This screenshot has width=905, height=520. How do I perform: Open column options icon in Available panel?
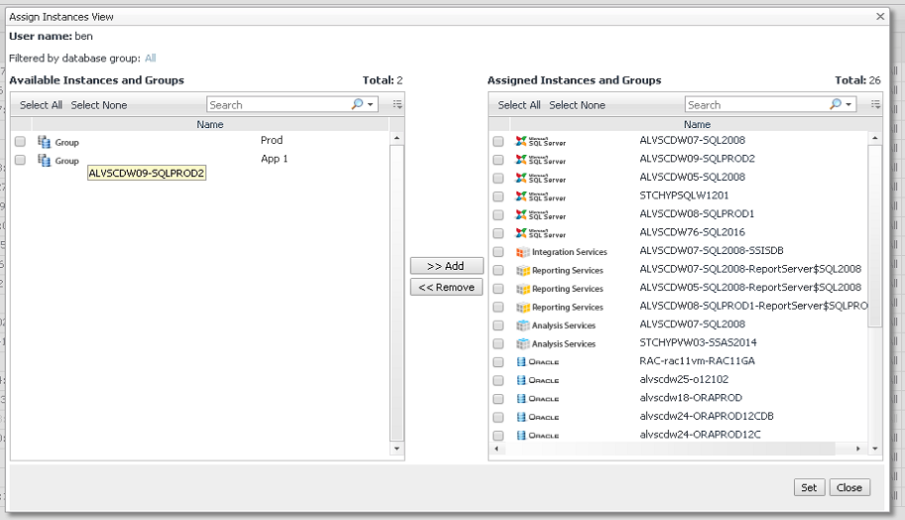coord(397,104)
